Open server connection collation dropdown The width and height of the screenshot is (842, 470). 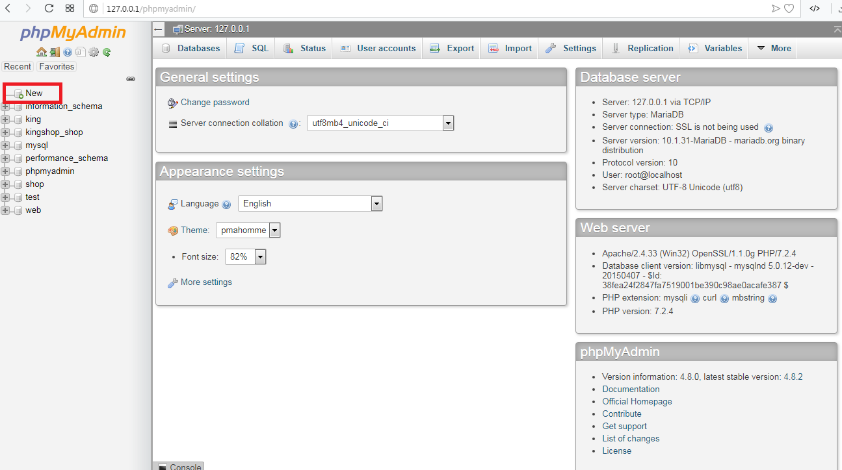click(447, 123)
